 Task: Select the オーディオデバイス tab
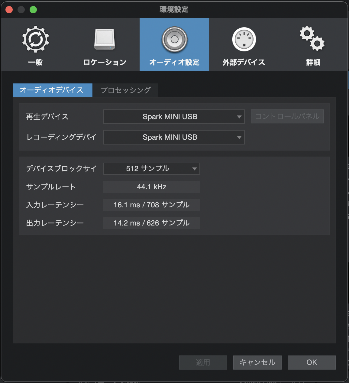[x=52, y=90]
